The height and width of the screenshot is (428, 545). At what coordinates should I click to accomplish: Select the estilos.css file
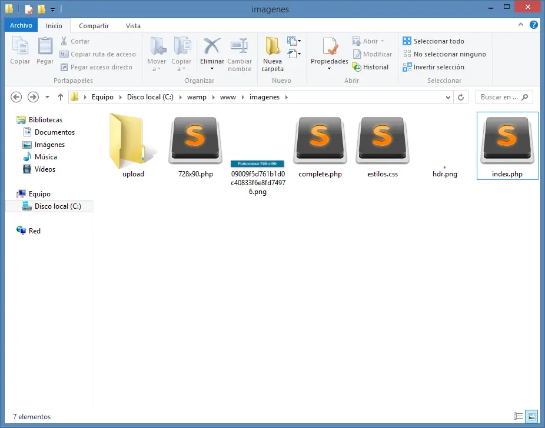coord(383,146)
